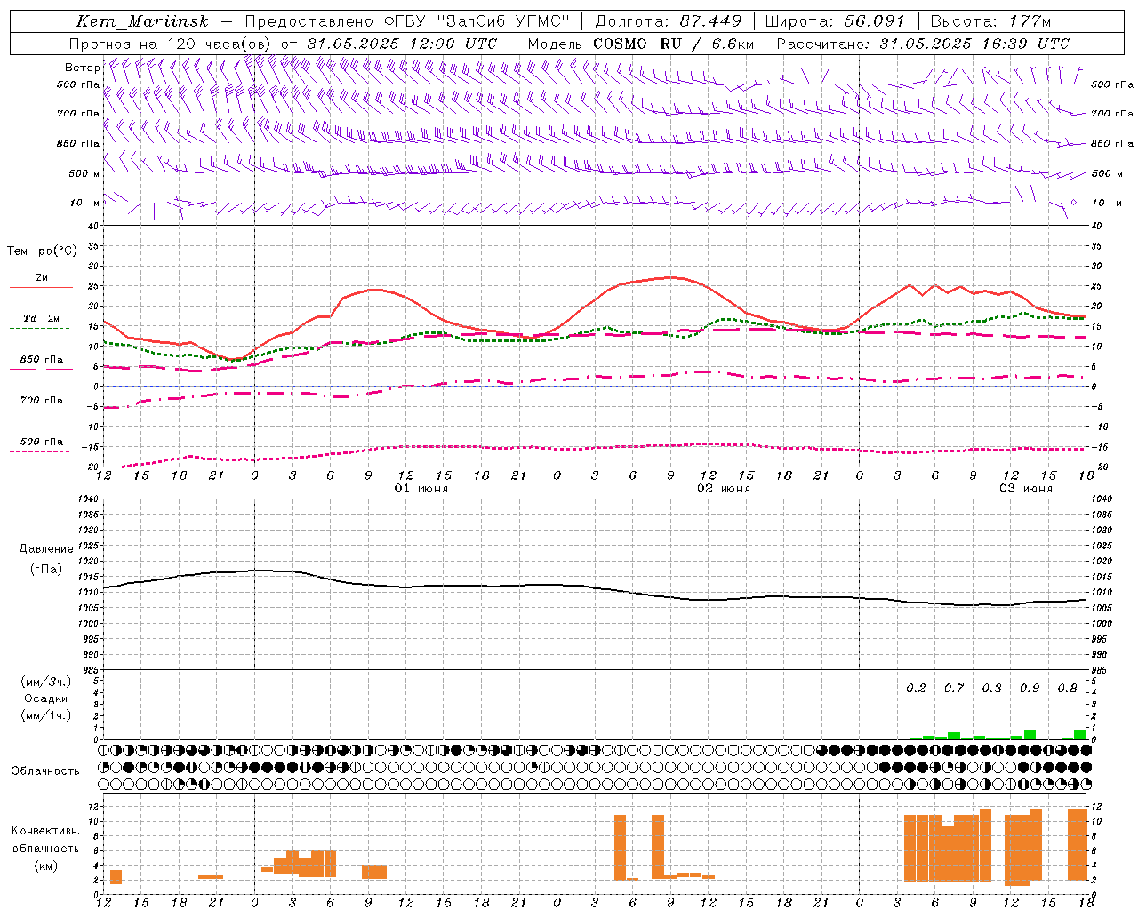
Task: Click the precipitation value 0.7
Action: click(x=954, y=688)
